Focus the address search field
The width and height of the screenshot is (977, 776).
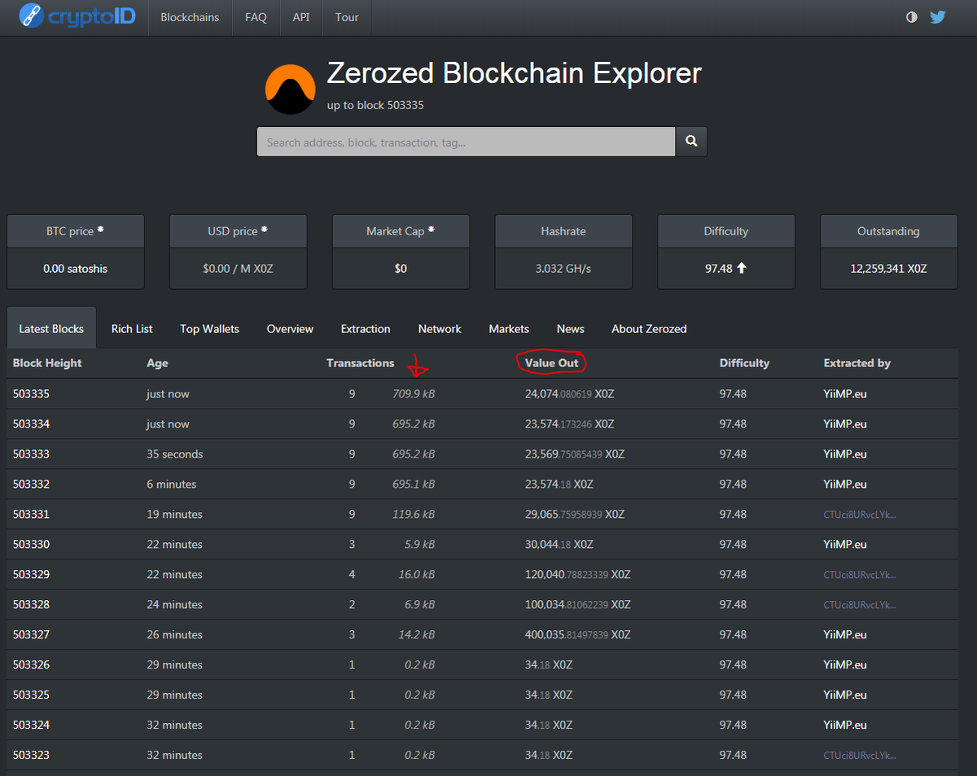pos(466,142)
